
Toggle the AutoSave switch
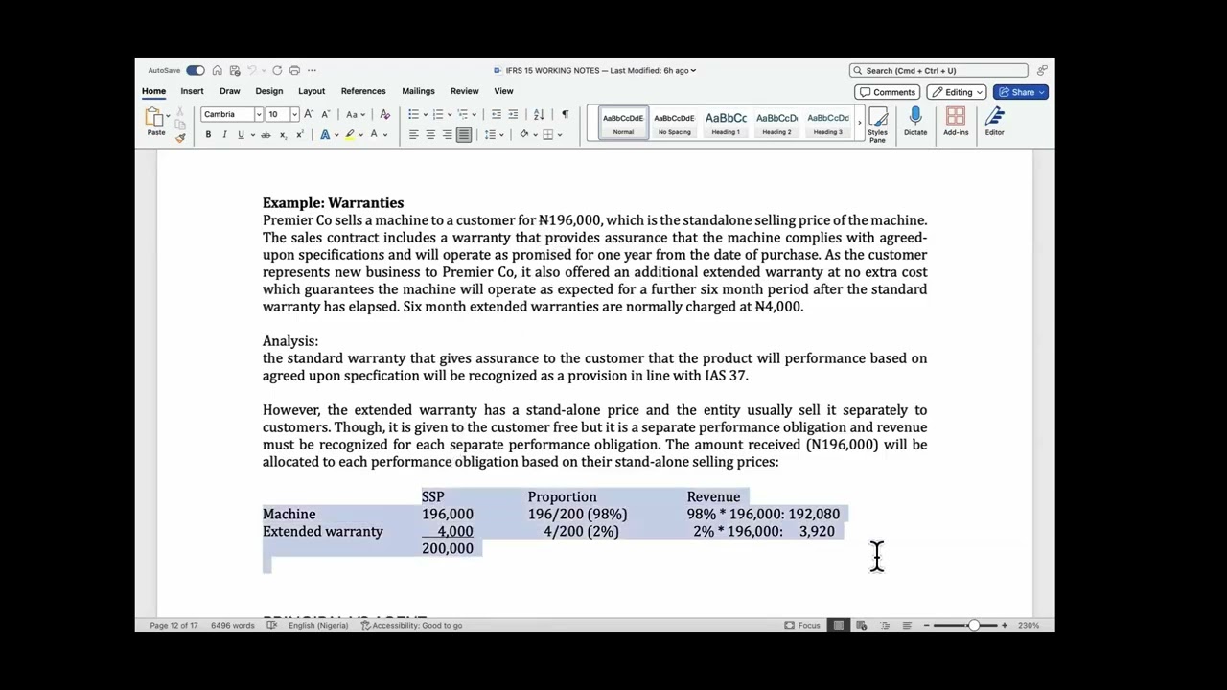(195, 70)
